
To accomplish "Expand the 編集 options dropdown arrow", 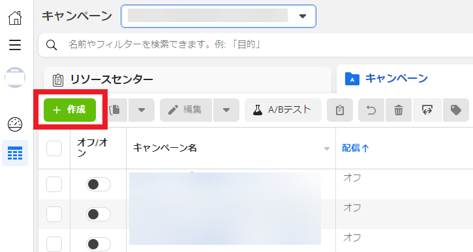I will coord(226,110).
